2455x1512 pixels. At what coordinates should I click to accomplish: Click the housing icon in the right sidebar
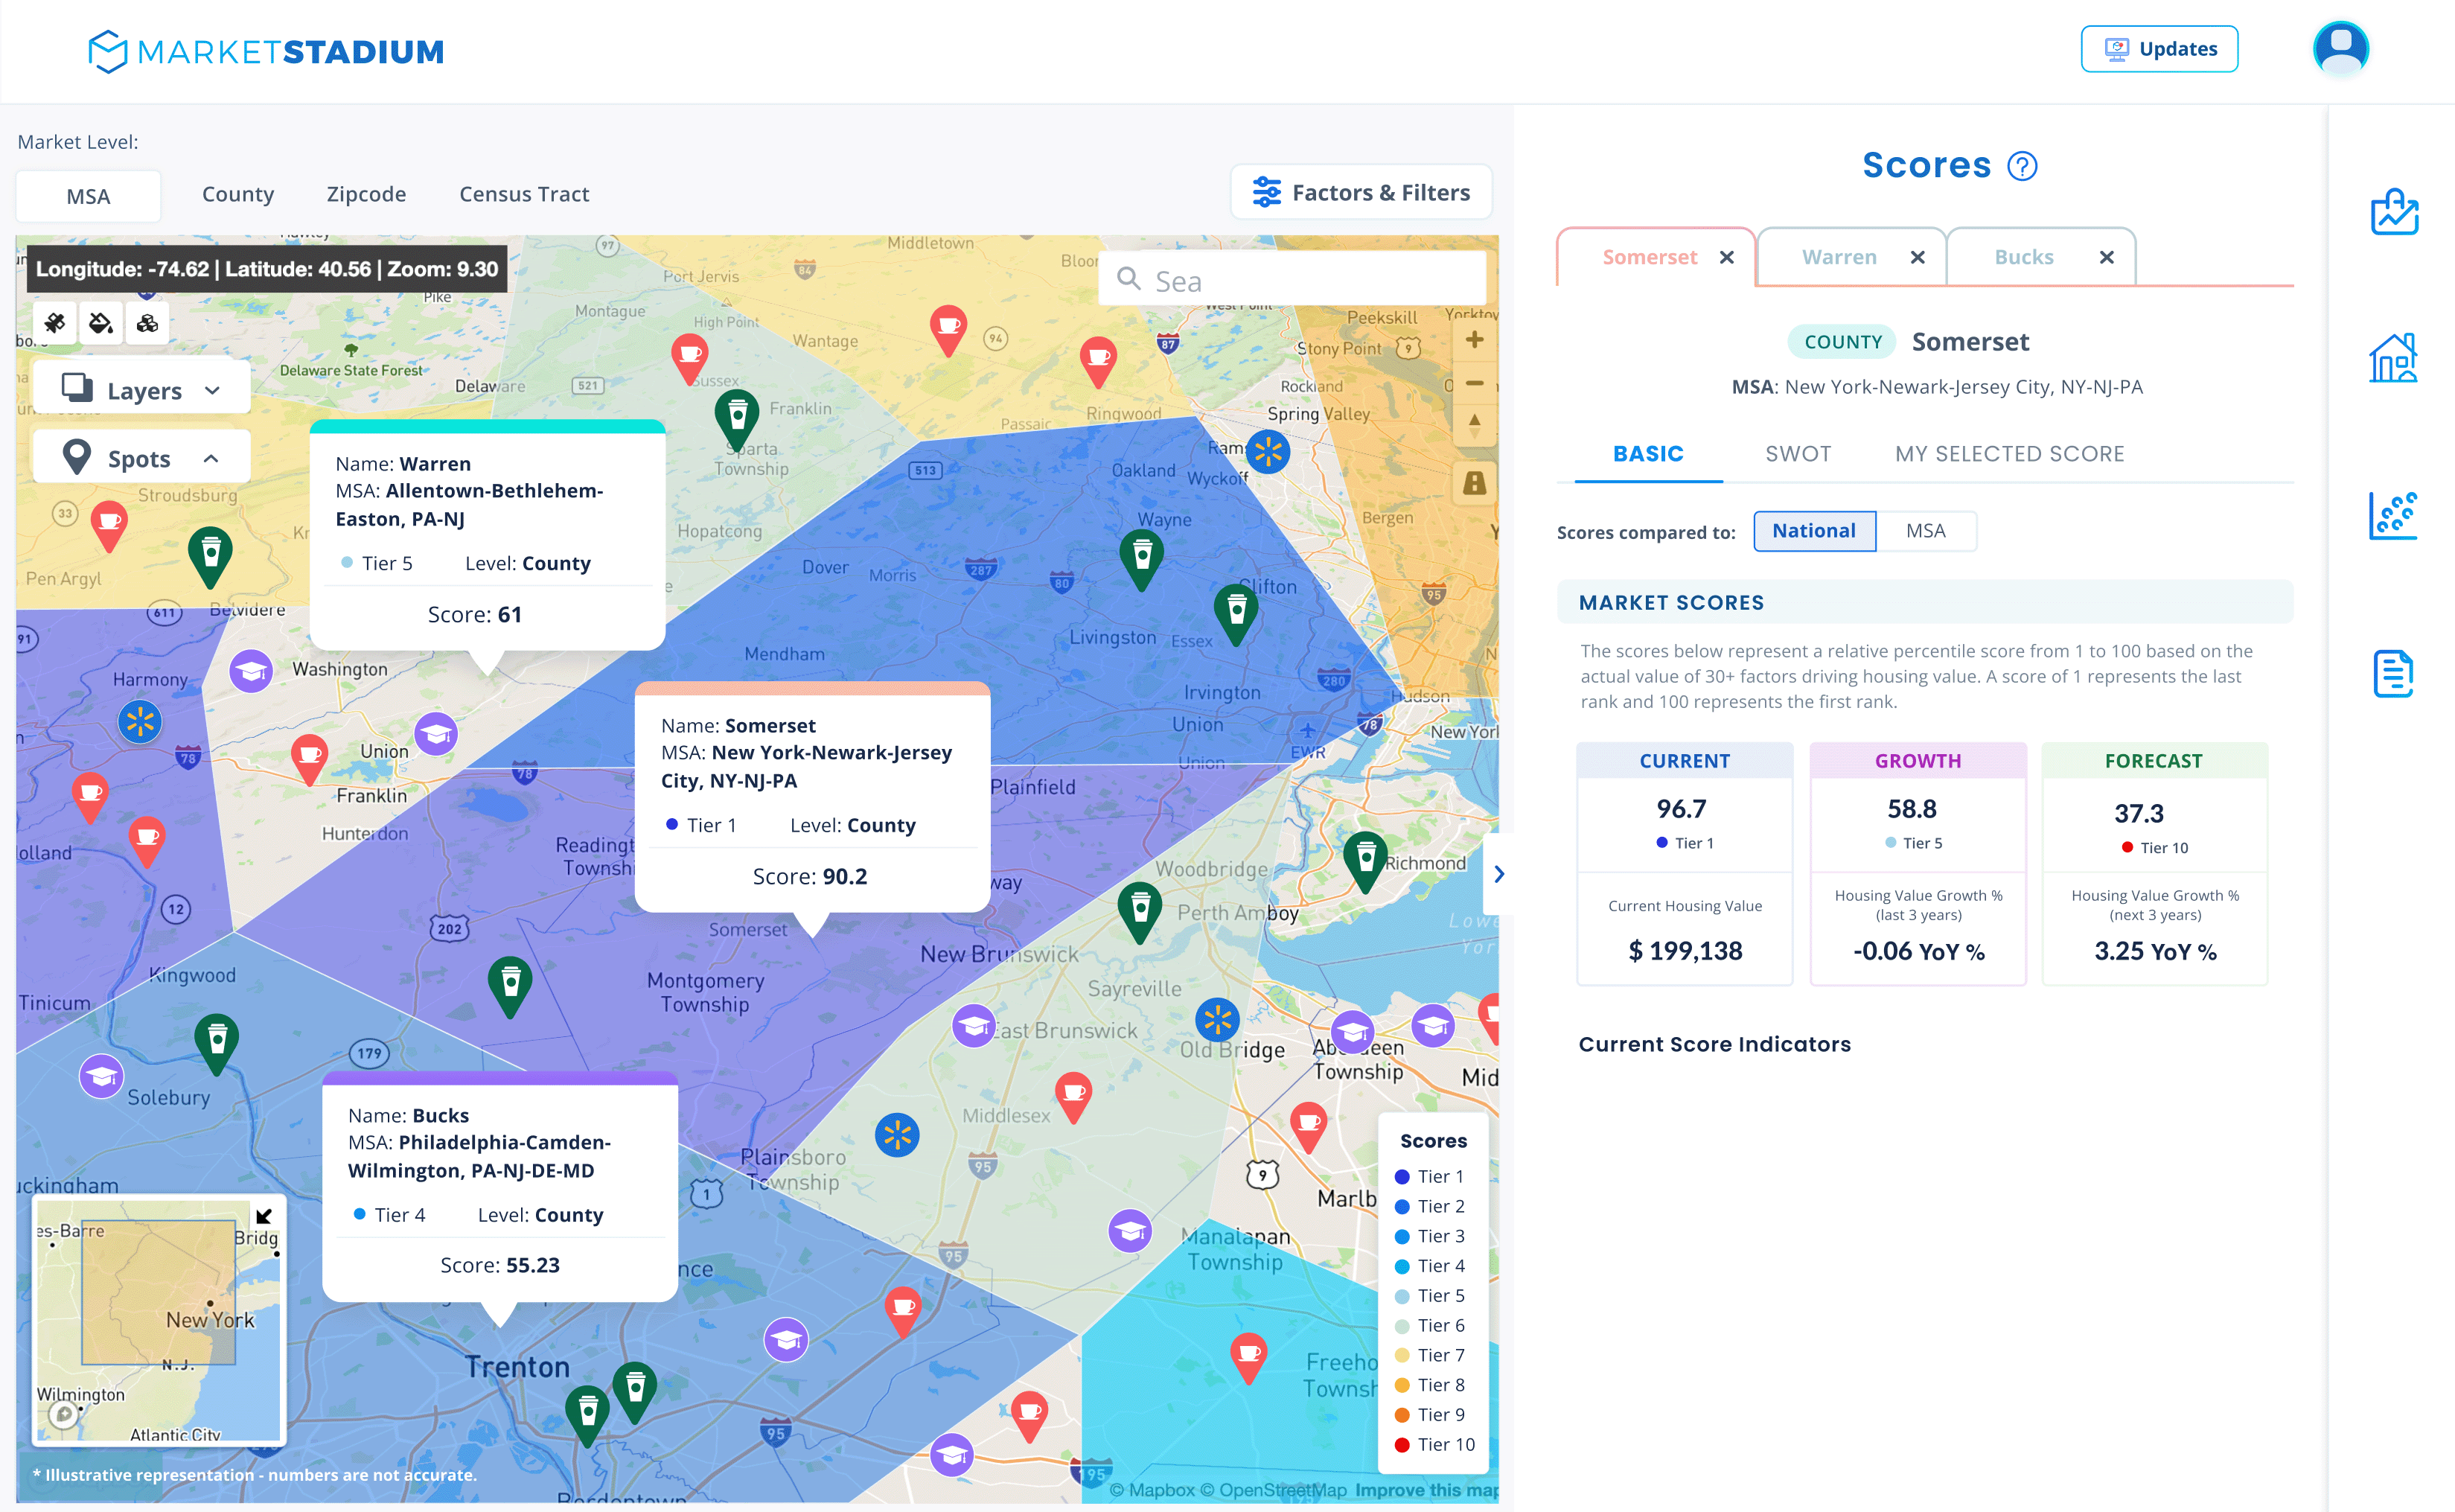[x=2394, y=357]
